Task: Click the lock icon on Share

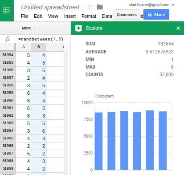Action: (150, 14)
